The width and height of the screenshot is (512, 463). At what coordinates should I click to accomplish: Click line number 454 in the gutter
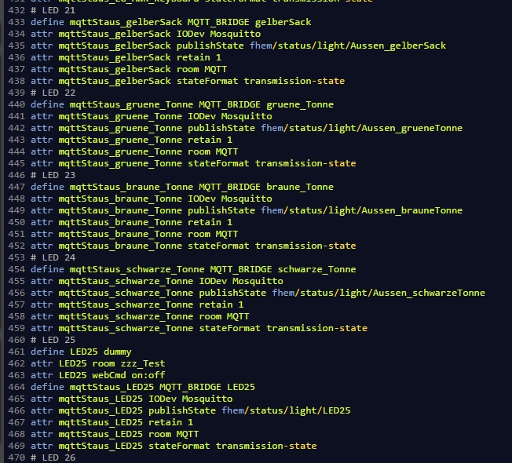(15, 269)
